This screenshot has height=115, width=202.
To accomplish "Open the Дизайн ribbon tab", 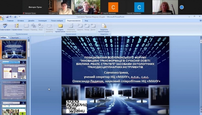I will point(31,21).
